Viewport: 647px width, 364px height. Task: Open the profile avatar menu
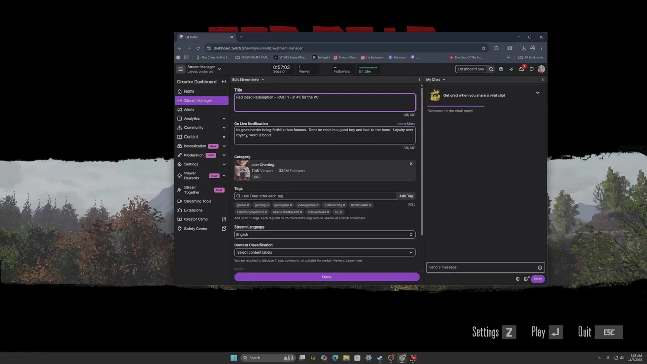pyautogui.click(x=541, y=69)
